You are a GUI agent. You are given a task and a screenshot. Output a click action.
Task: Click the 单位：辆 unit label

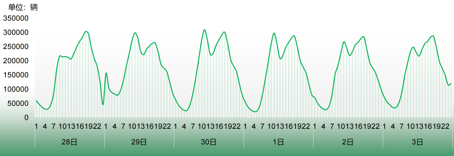23,7
